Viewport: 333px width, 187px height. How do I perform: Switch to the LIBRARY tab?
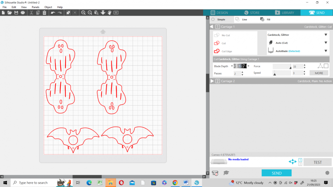(284, 13)
